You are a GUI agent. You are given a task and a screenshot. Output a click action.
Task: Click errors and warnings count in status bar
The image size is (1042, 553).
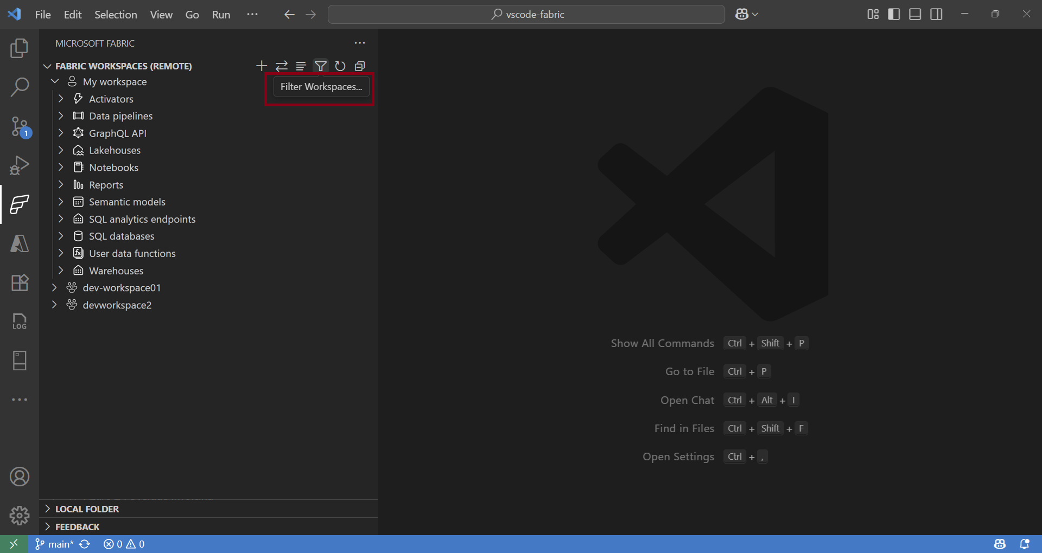click(x=124, y=544)
